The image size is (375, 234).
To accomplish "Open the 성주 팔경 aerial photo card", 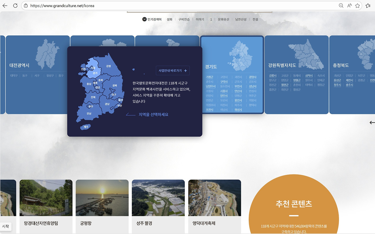I will point(158,207).
